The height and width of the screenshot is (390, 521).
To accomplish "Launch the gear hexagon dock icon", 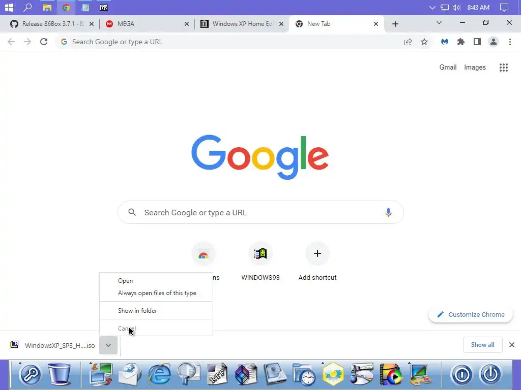I will 333,374.
